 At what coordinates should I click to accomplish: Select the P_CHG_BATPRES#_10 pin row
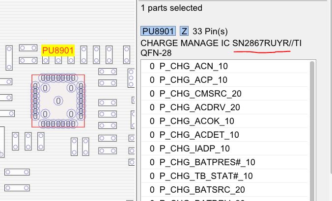tap(224, 162)
